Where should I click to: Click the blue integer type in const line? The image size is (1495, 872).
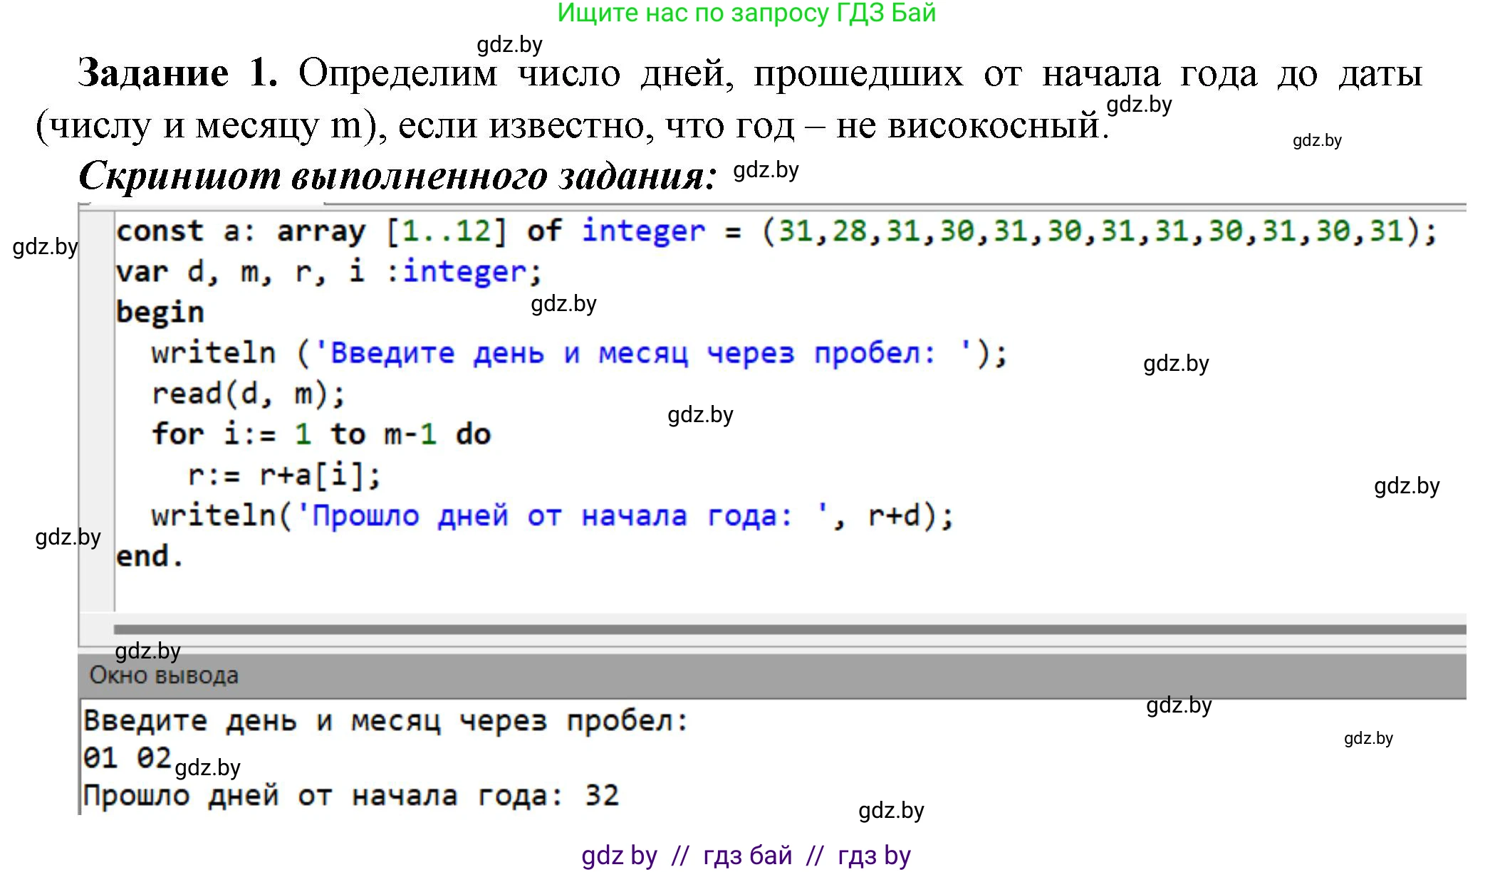pyautogui.click(x=642, y=231)
